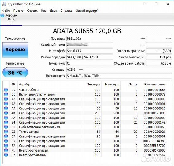The width and height of the screenshot is (174, 166).
Task: Click status icon of row C2 Температура
Action: pos(6,132)
